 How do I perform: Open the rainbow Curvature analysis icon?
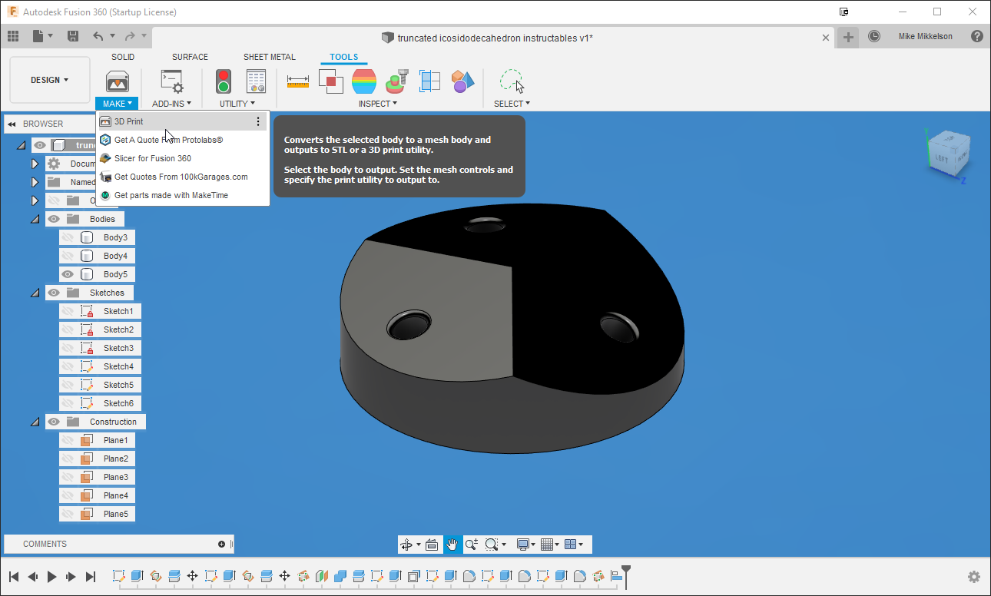coord(363,81)
